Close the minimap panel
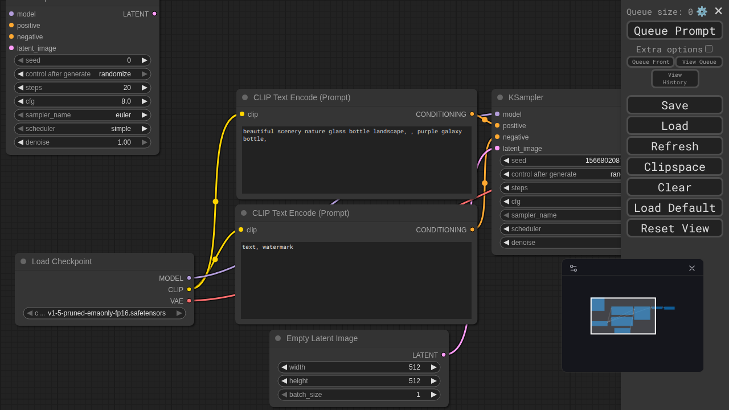729x410 pixels. click(692, 268)
